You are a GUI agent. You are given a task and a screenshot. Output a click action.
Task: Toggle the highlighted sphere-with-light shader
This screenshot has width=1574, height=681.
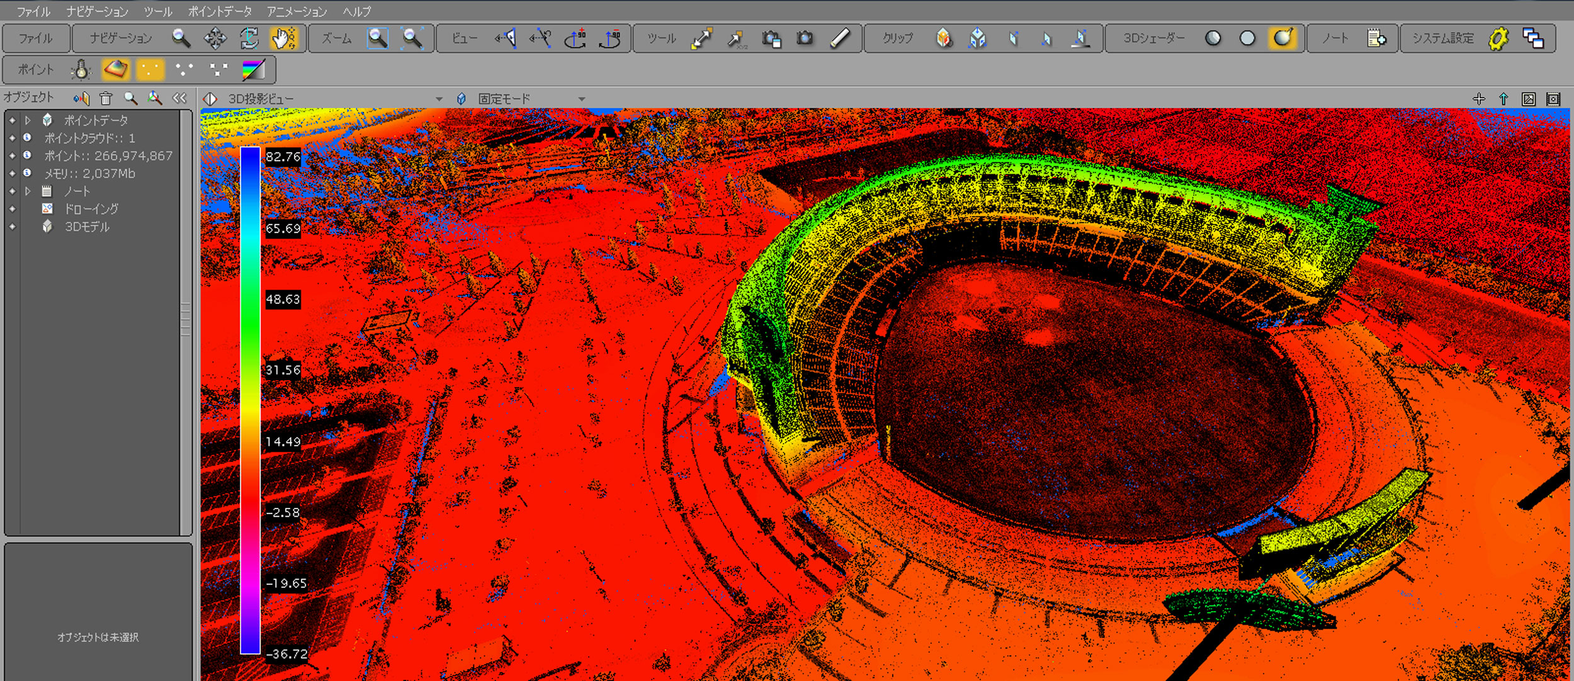1283,38
